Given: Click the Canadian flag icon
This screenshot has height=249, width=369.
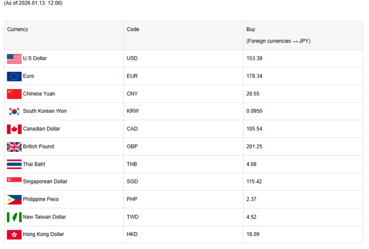Looking at the screenshot, I should click(14, 129).
